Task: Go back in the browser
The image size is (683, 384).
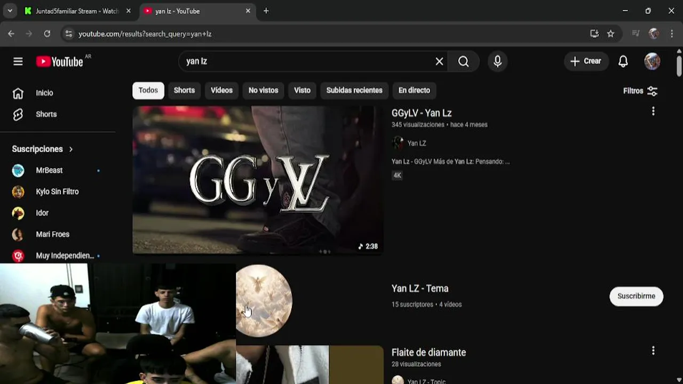Action: (11, 34)
